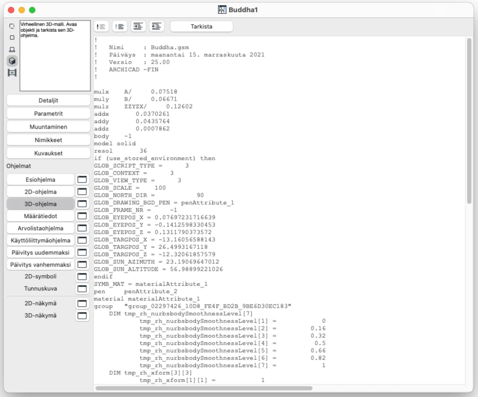Click the 'Buddha.gsm' name in the header comment
Image resolution: width=478 pixels, height=397 pixels.
coord(170,47)
